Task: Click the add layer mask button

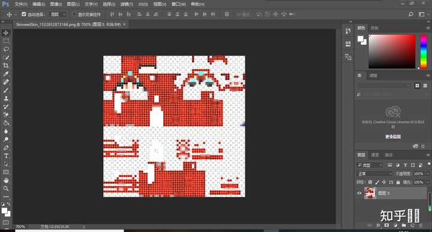Action: 386,225
